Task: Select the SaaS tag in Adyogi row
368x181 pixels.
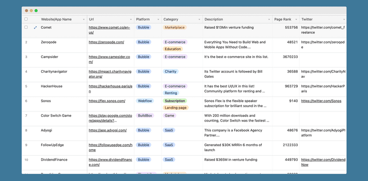Action: (169, 130)
